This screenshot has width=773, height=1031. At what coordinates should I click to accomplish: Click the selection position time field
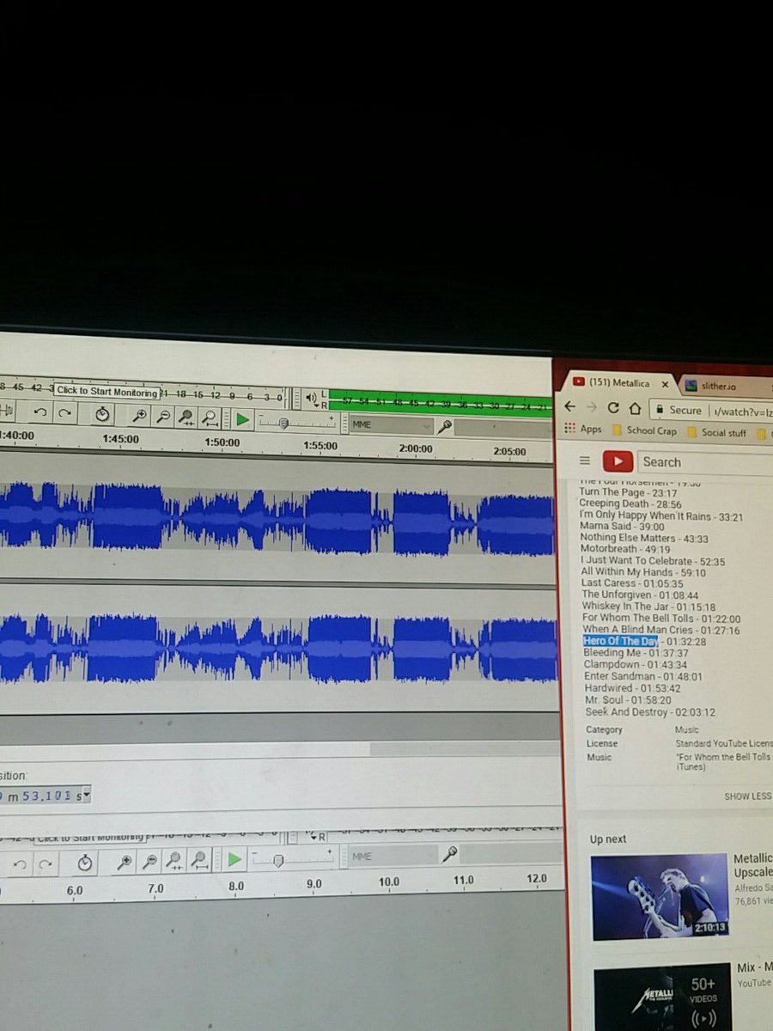point(43,796)
